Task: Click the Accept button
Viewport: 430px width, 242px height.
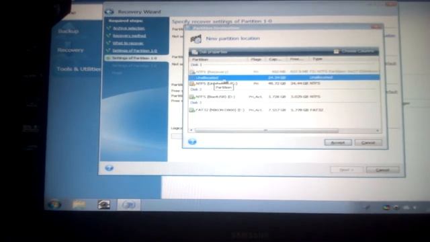Action: click(x=338, y=143)
